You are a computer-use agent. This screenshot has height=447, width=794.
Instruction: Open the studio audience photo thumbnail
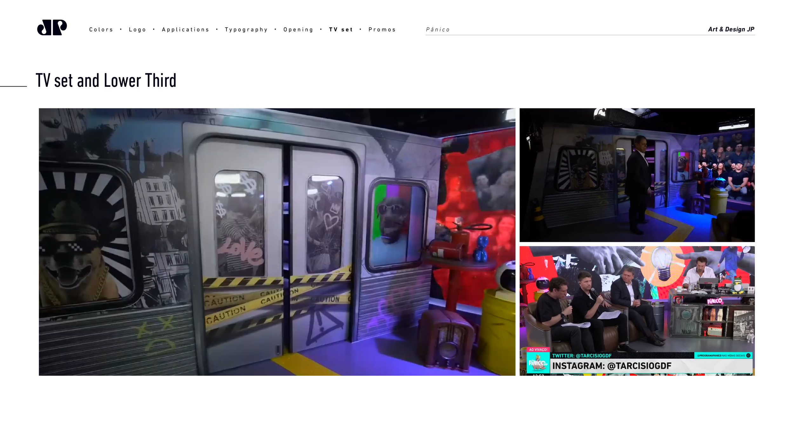(637, 175)
